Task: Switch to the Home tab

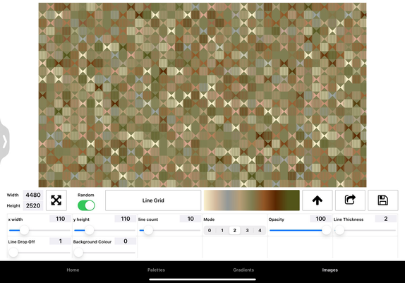Action: point(73,270)
